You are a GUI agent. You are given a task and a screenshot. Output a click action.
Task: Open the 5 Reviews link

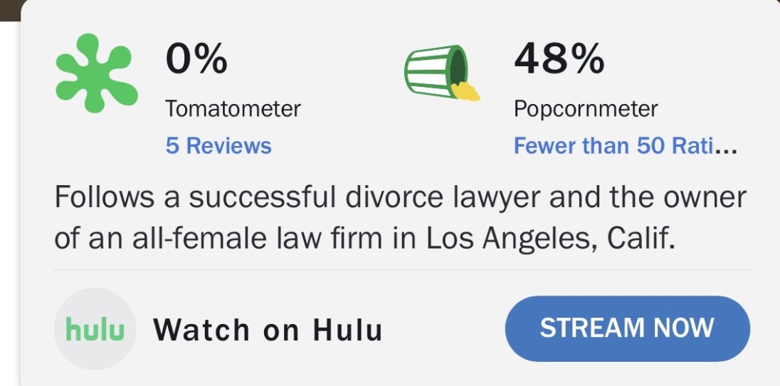pyautogui.click(x=218, y=146)
